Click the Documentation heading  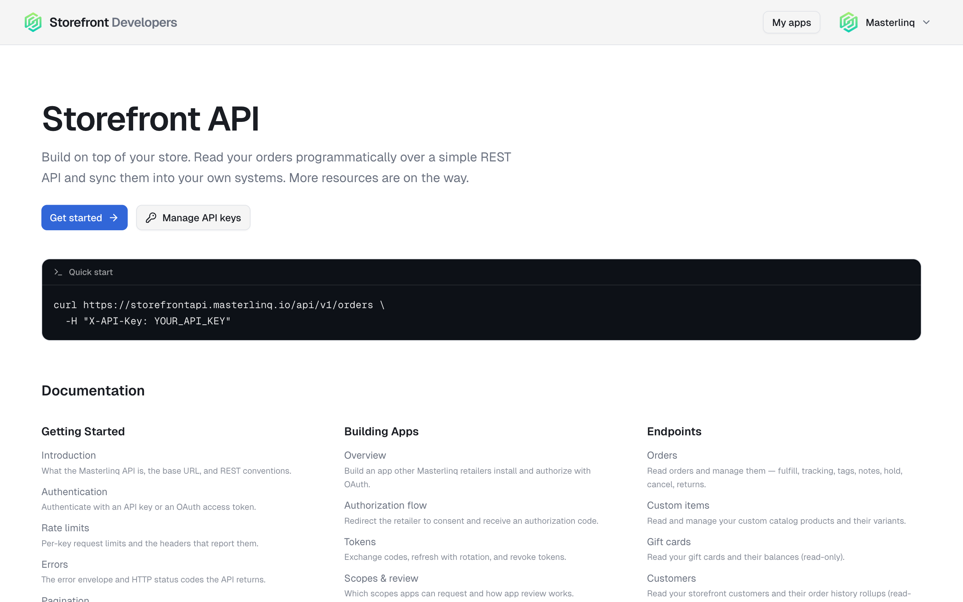[x=93, y=391]
